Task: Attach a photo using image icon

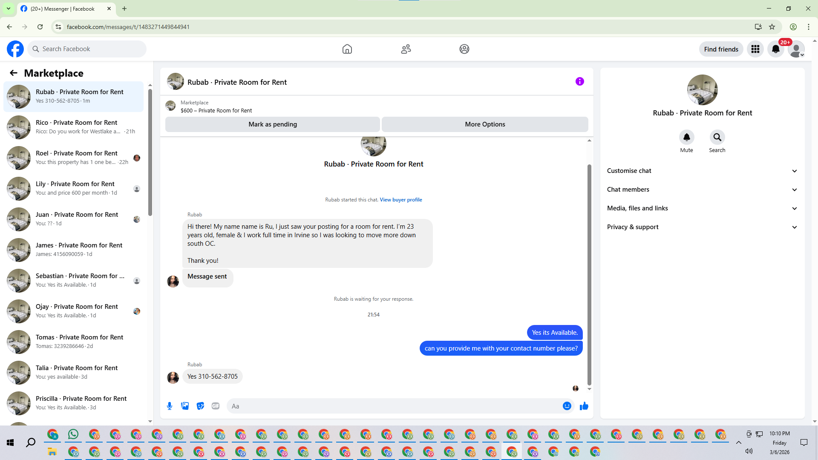Action: coord(185,406)
